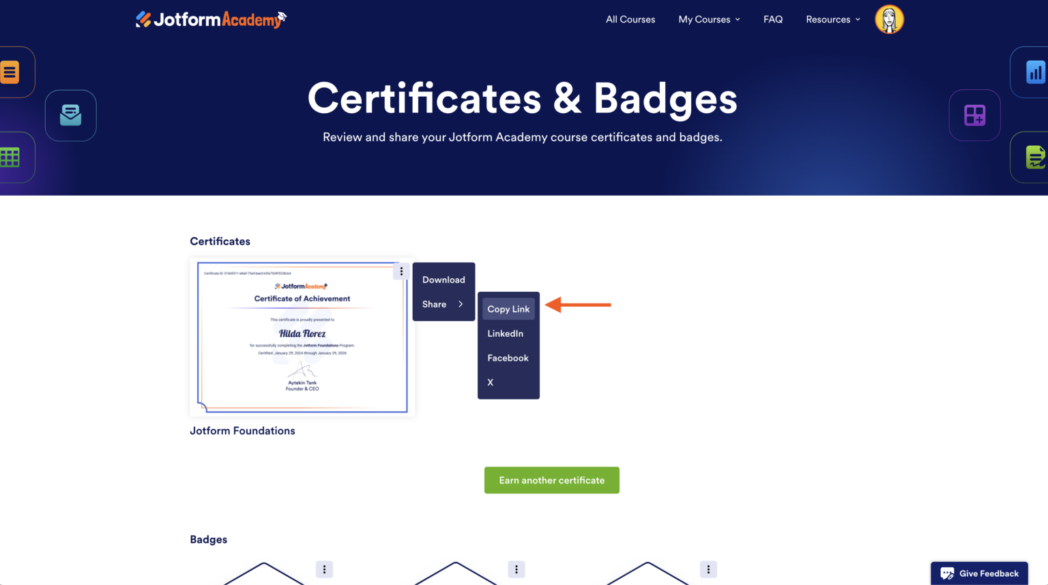
Task: Select the purple apps grid icon
Action: pos(974,115)
